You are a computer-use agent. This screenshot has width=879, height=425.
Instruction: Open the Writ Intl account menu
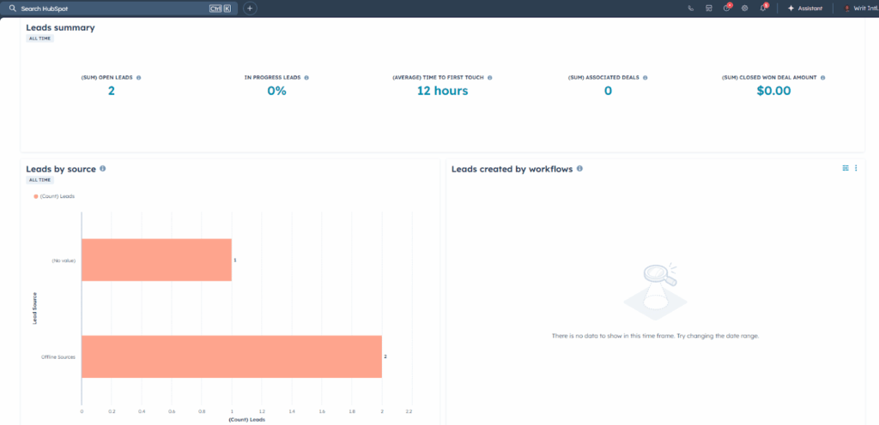tap(858, 8)
